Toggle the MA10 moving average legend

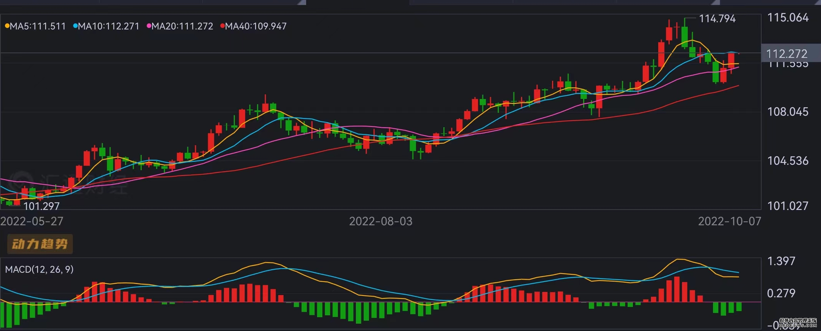[106, 26]
